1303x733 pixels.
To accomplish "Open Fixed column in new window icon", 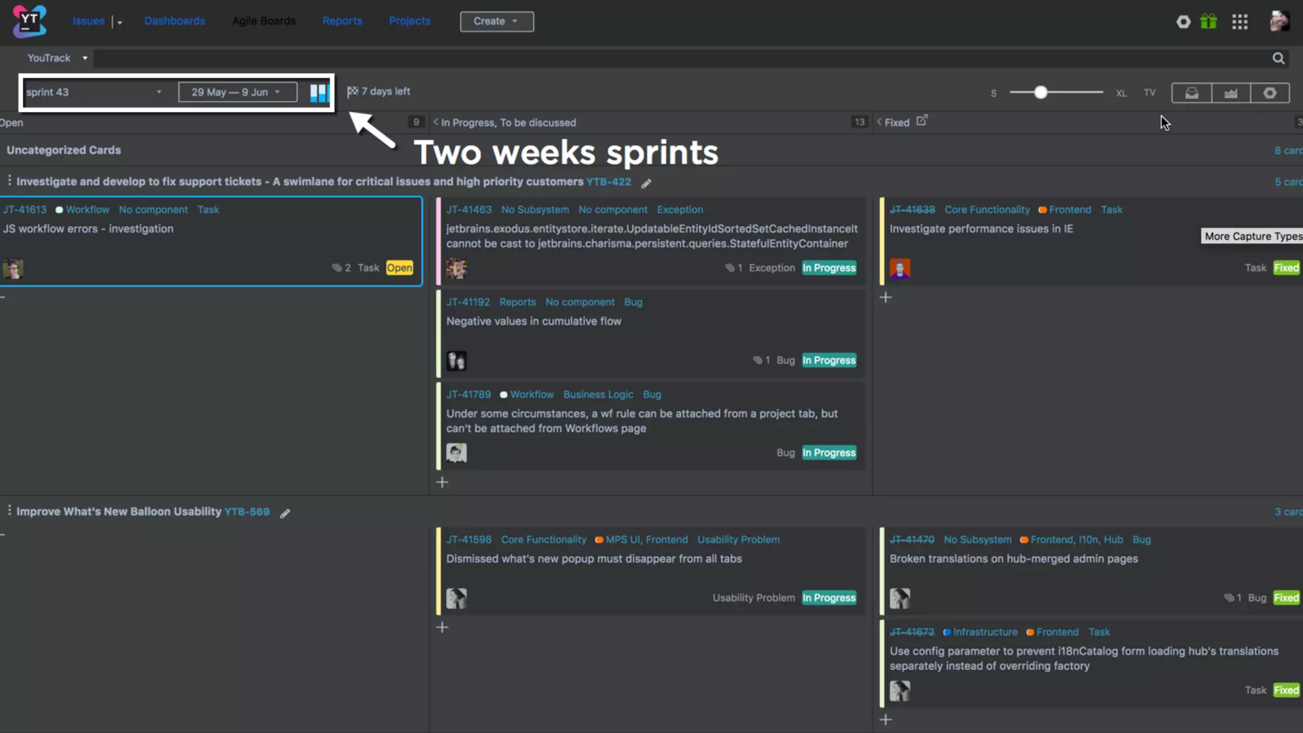I will [922, 120].
